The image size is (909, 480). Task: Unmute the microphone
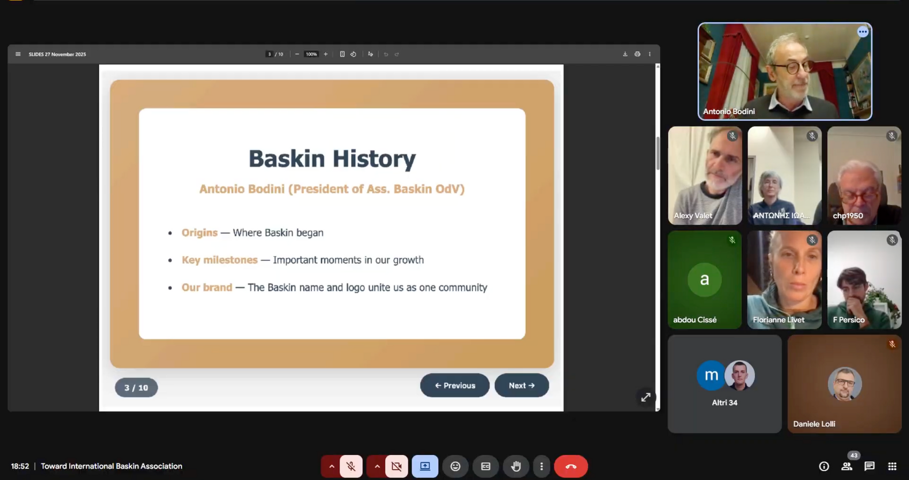(x=351, y=466)
